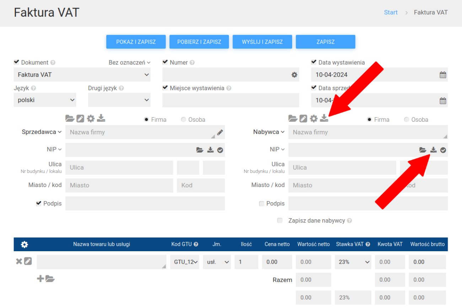Viewport: 462px width, 308px height.
Task: Expand Bez oznaczeń menu
Action: pos(129,62)
